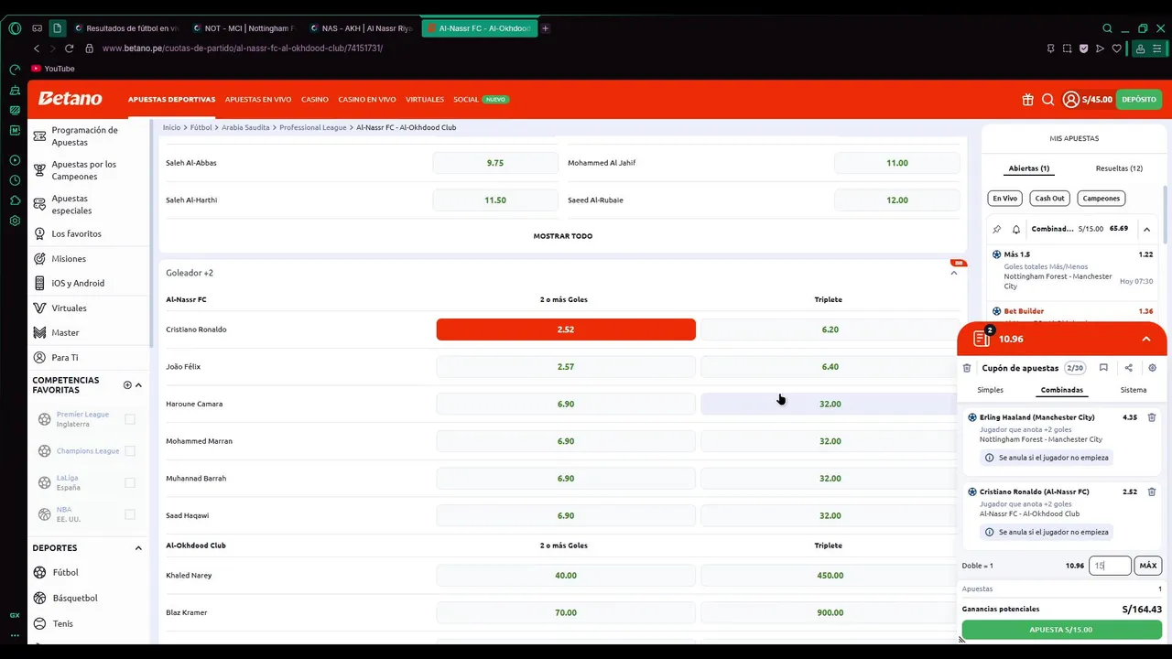Open the Betano search magnifier icon
This screenshot has height=659, width=1172.
(1047, 100)
